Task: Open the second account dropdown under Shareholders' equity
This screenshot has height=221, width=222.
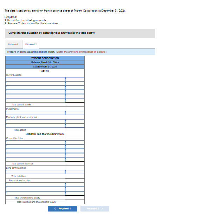Action: click(35, 189)
